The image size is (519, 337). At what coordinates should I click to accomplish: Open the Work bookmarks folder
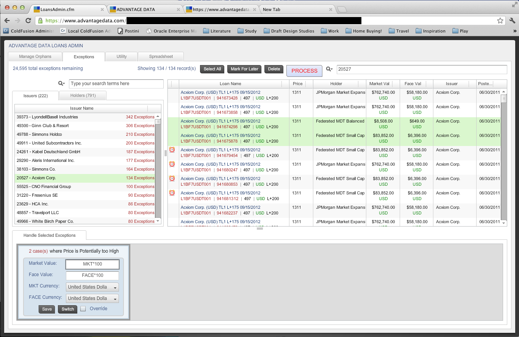click(x=330, y=31)
